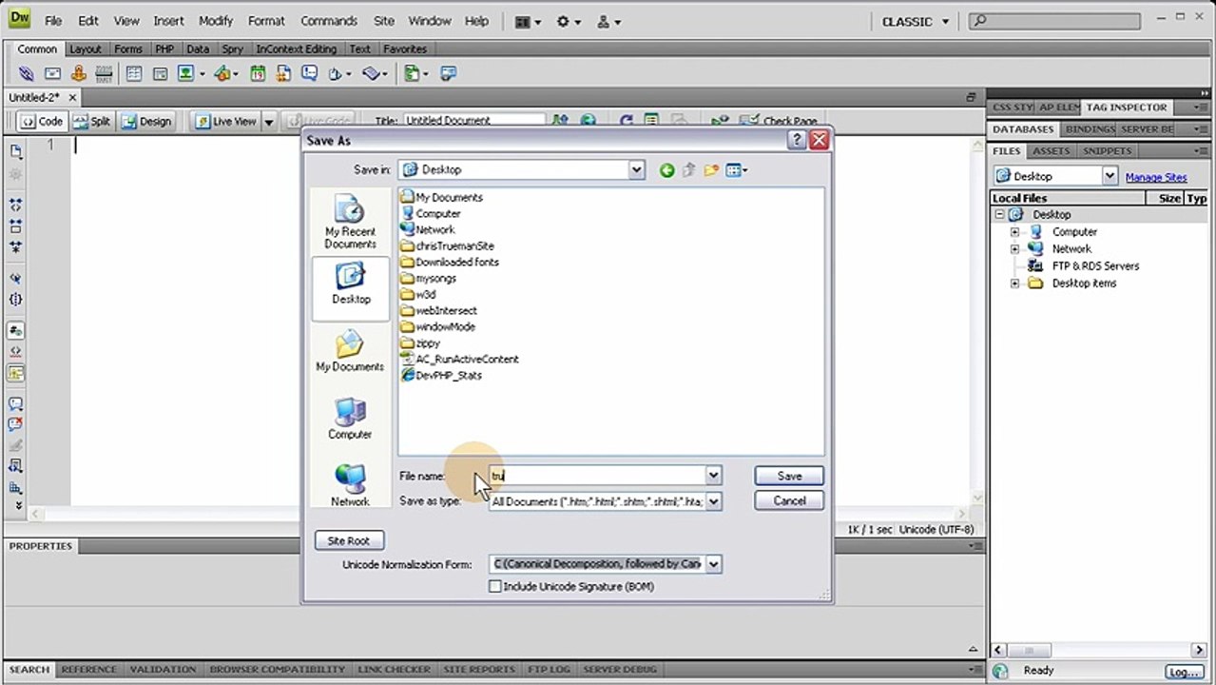1216x685 pixels.
Task: Balance Braces in coding toolbar
Action: point(16,299)
